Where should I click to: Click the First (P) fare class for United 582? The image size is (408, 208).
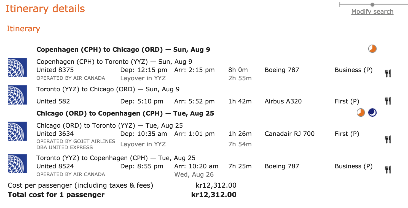coord(347,101)
